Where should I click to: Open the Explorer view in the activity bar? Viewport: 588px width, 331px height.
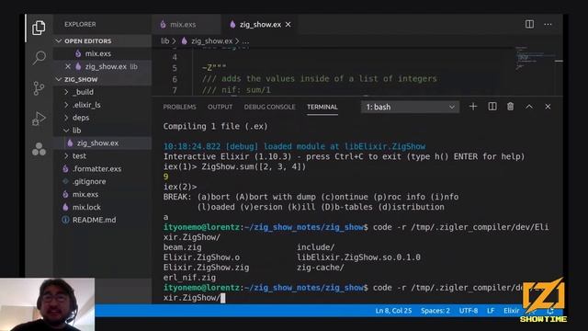pyautogui.click(x=39, y=29)
